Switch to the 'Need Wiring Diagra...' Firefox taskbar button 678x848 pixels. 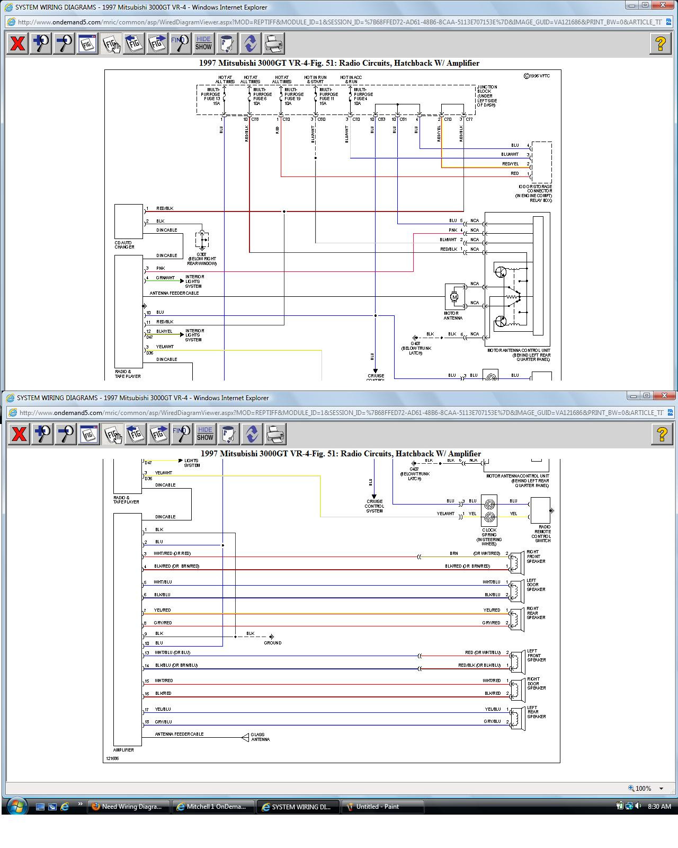point(129,807)
